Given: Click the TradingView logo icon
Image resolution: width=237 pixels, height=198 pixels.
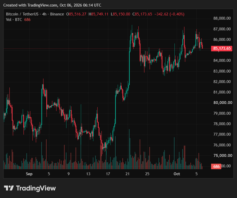Looking at the screenshot, I should point(9,188).
